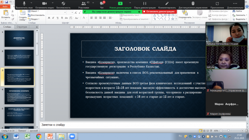Select the star shape in shapes gallery

pos(173,19)
